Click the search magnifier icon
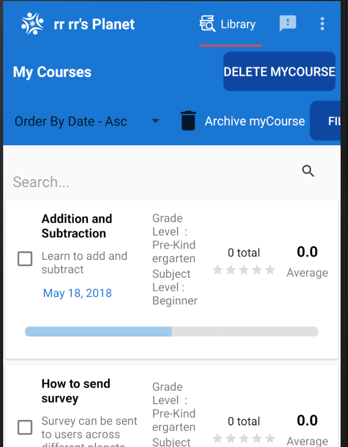 308,171
